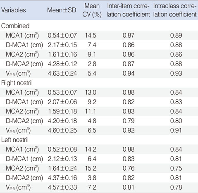Select the Mean±SD column header
The width and height of the screenshot is (198, 193).
pos(62,10)
